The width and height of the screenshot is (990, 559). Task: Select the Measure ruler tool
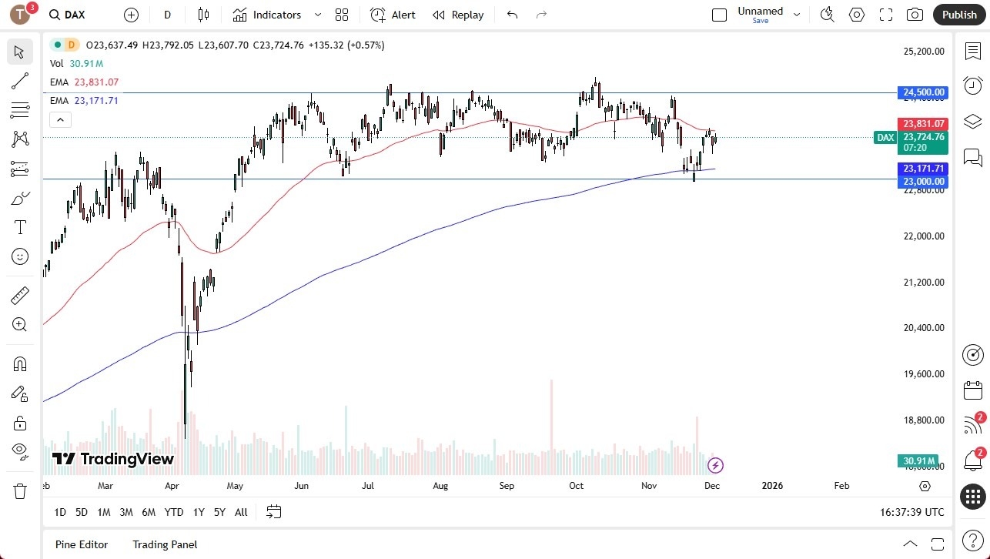tap(20, 295)
